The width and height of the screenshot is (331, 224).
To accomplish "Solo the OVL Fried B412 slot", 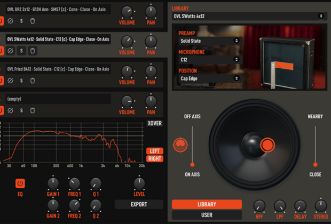I will tap(21, 81).
